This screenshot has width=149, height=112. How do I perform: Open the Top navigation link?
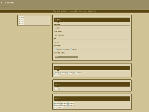point(54,11)
